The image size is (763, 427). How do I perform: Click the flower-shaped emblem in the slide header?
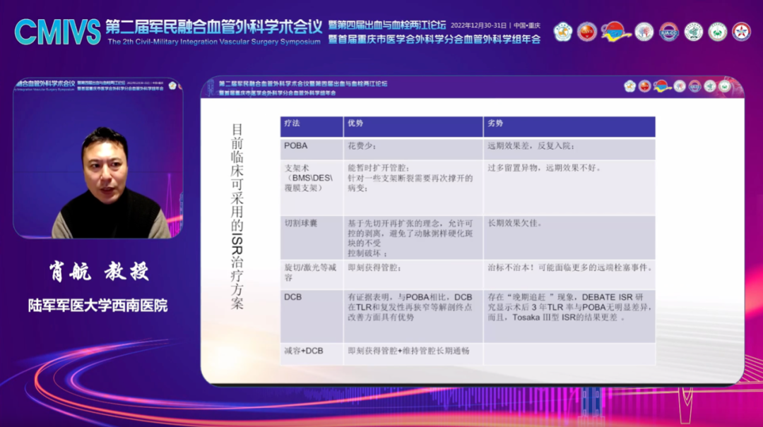[x=629, y=87]
